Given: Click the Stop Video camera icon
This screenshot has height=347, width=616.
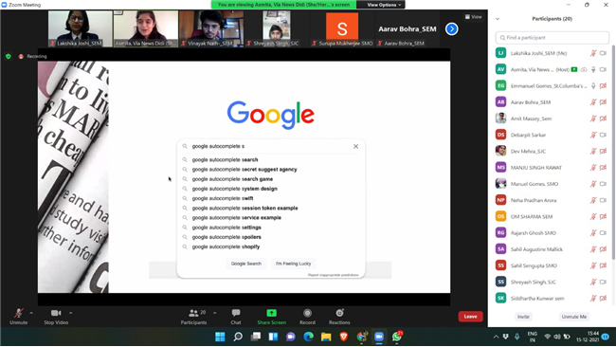Looking at the screenshot, I should point(56,313).
